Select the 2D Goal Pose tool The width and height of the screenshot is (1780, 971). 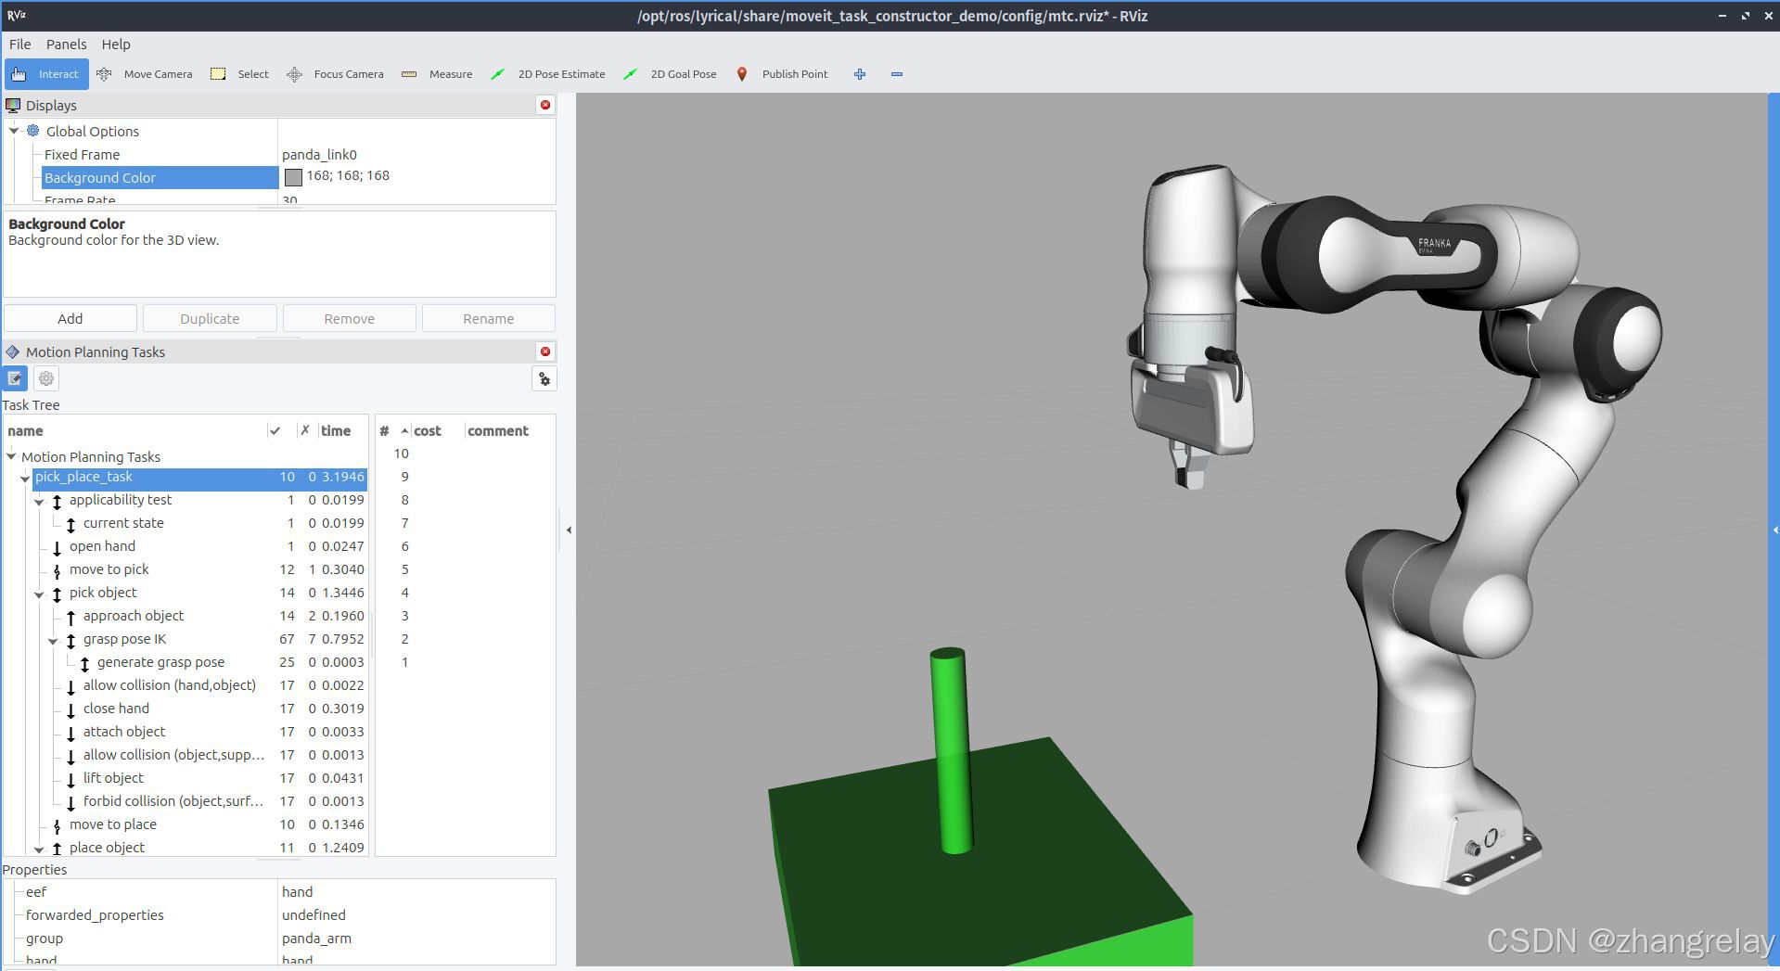(x=671, y=74)
